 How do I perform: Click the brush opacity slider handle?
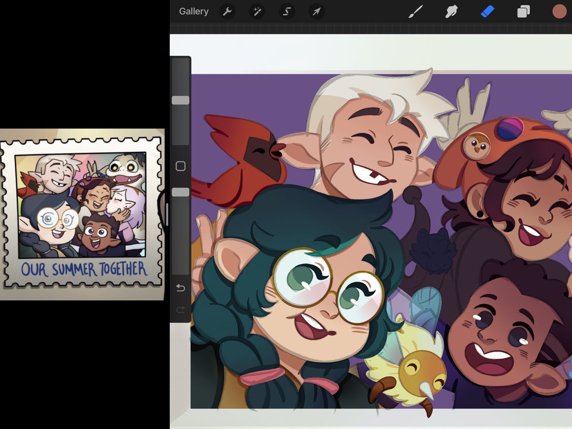click(x=181, y=192)
